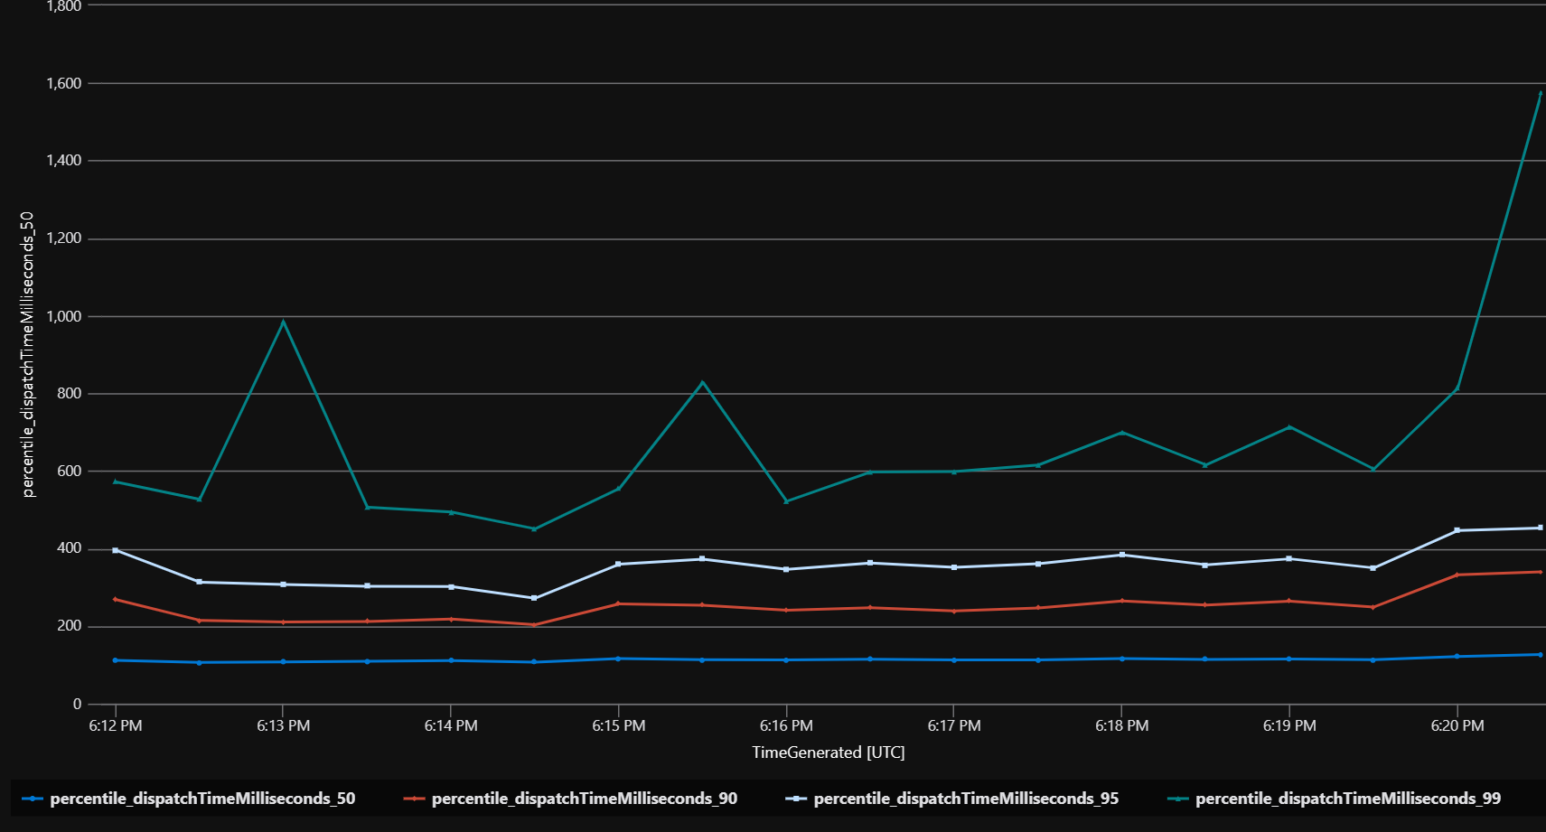This screenshot has width=1546, height=832.
Task: Click the 1,400 y-axis label
Action: click(63, 161)
